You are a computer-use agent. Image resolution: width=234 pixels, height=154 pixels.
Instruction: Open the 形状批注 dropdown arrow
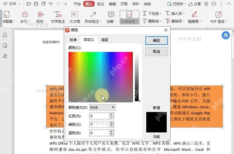[x=100, y=21]
